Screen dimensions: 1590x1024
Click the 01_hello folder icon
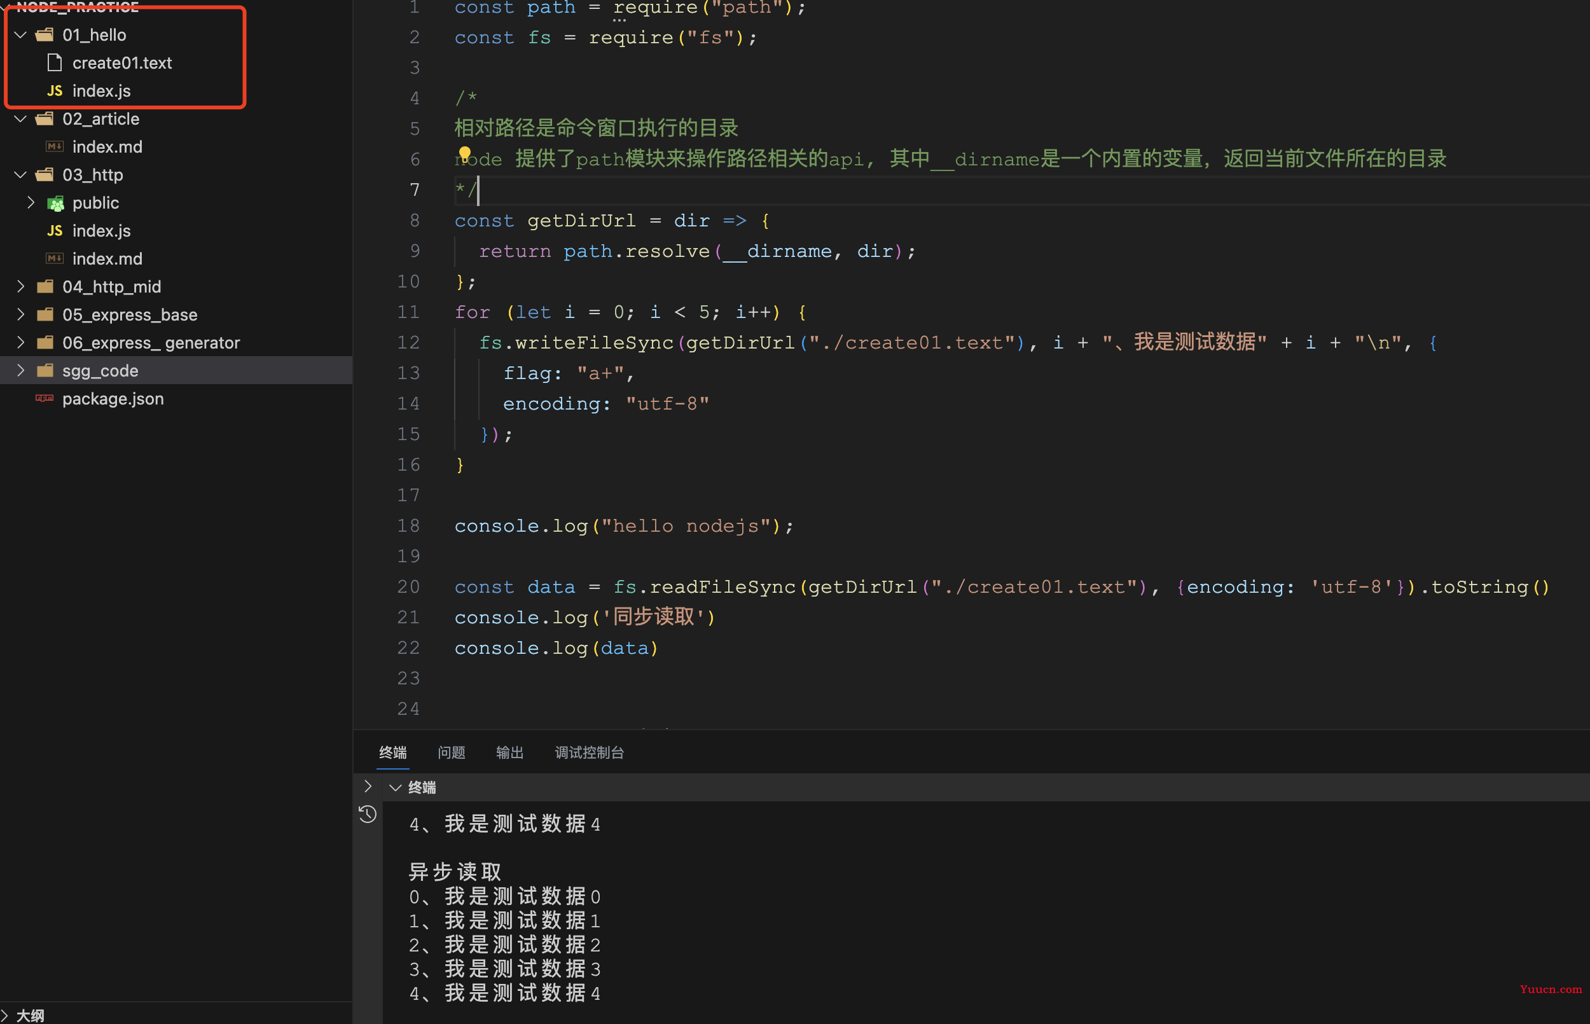45,34
